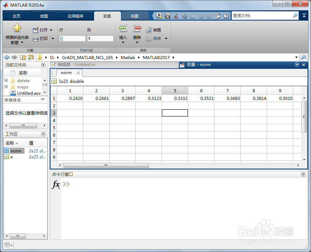Click the search magnifier in address bar

tap(303, 57)
